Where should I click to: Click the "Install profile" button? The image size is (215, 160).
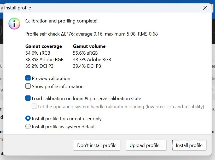[x=189, y=145]
